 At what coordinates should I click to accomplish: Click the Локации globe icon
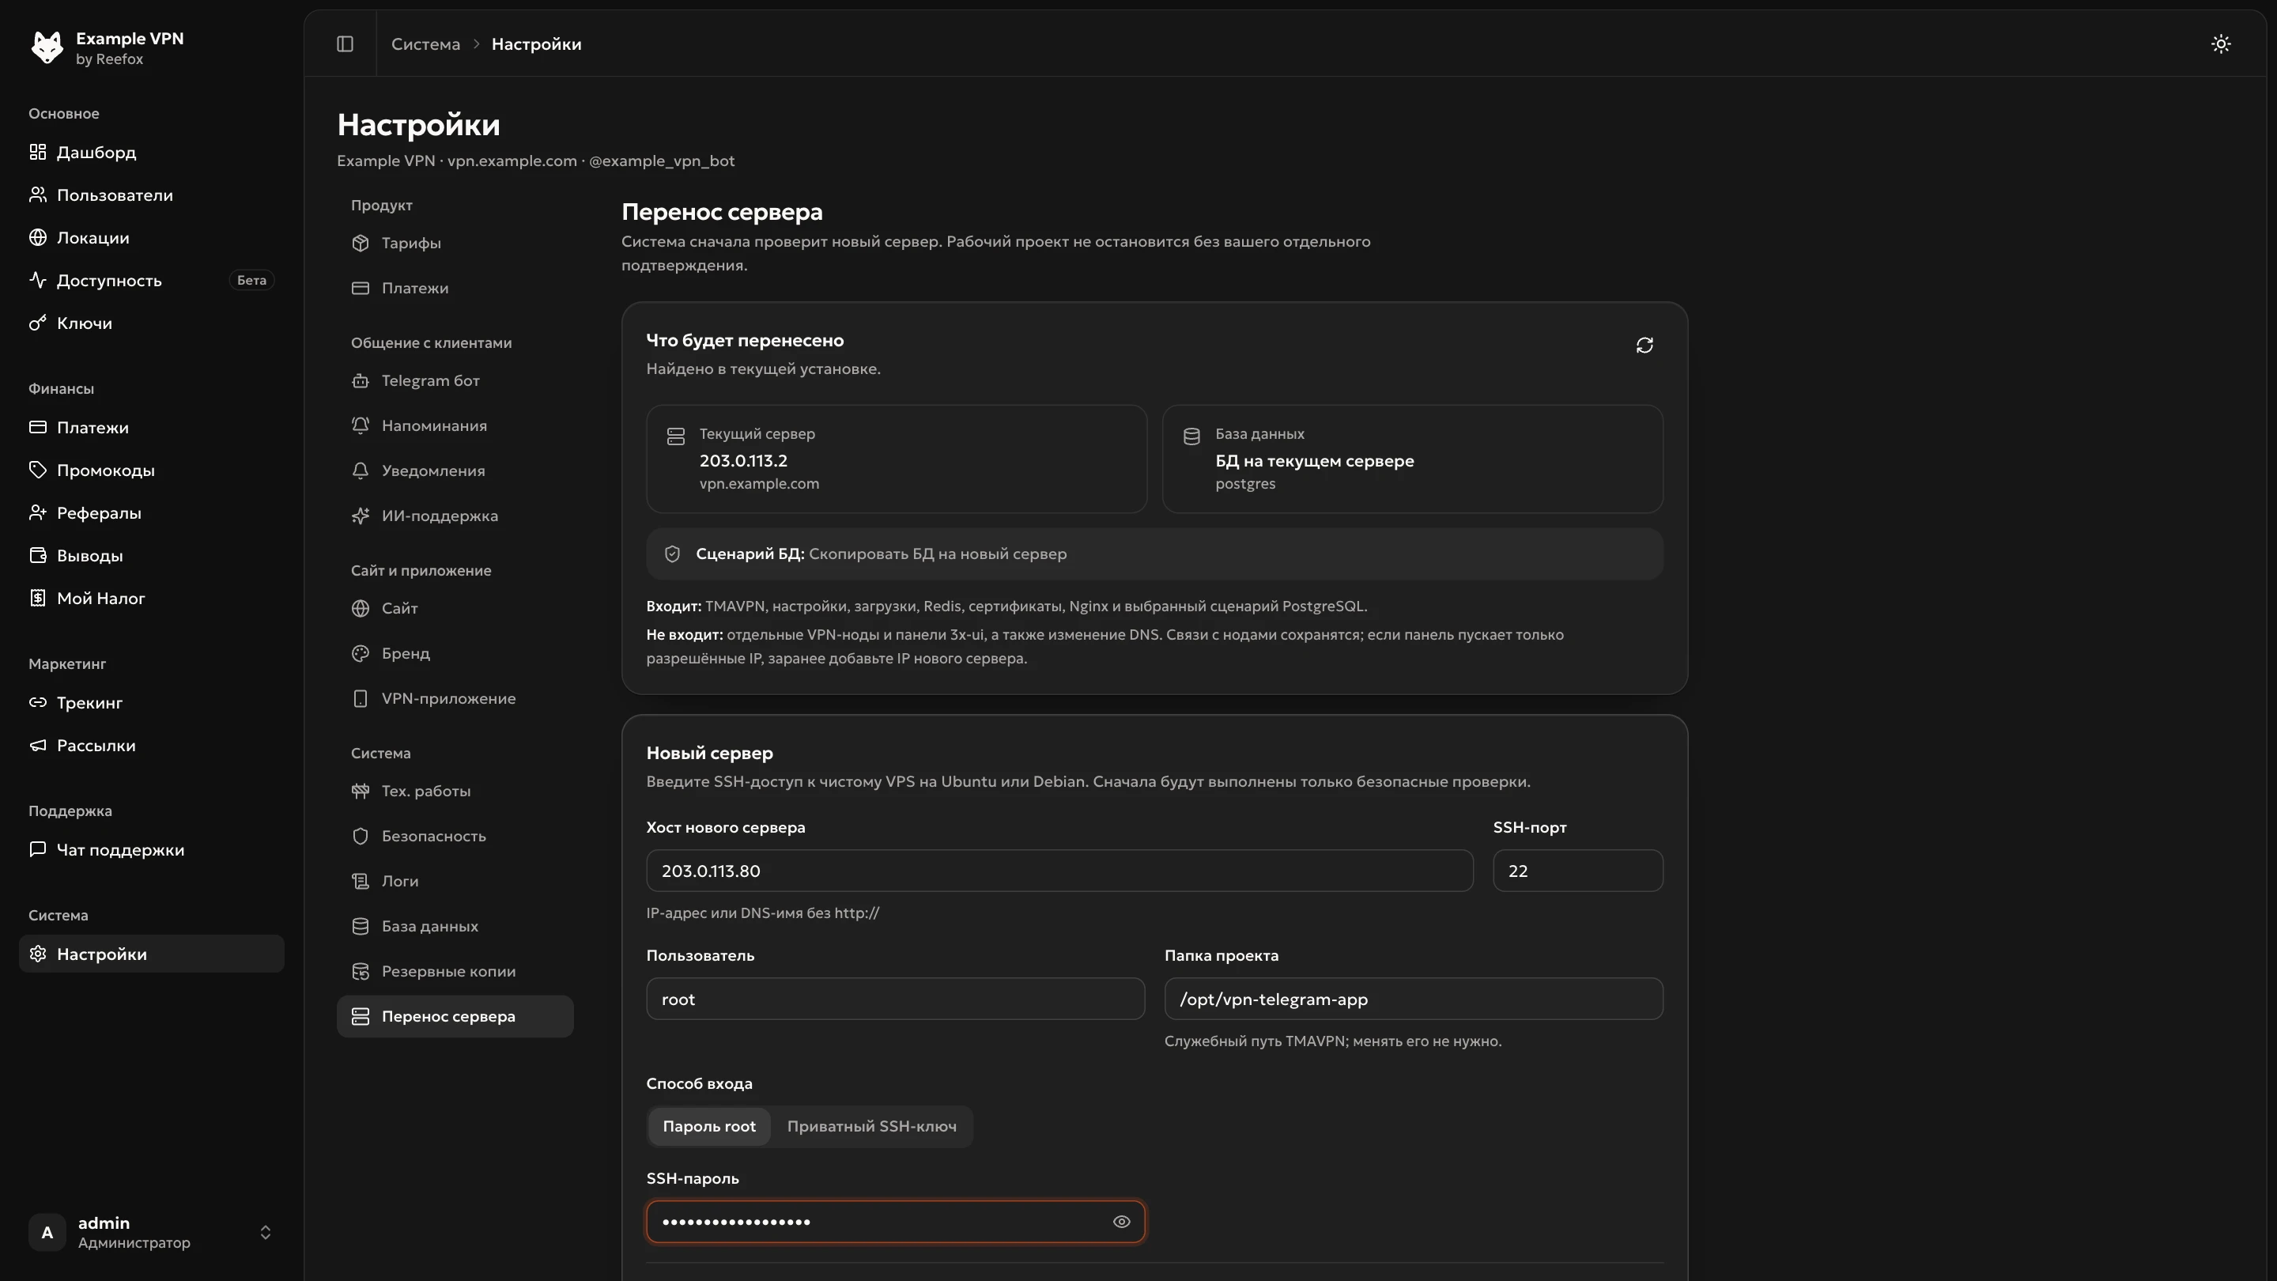click(x=37, y=237)
